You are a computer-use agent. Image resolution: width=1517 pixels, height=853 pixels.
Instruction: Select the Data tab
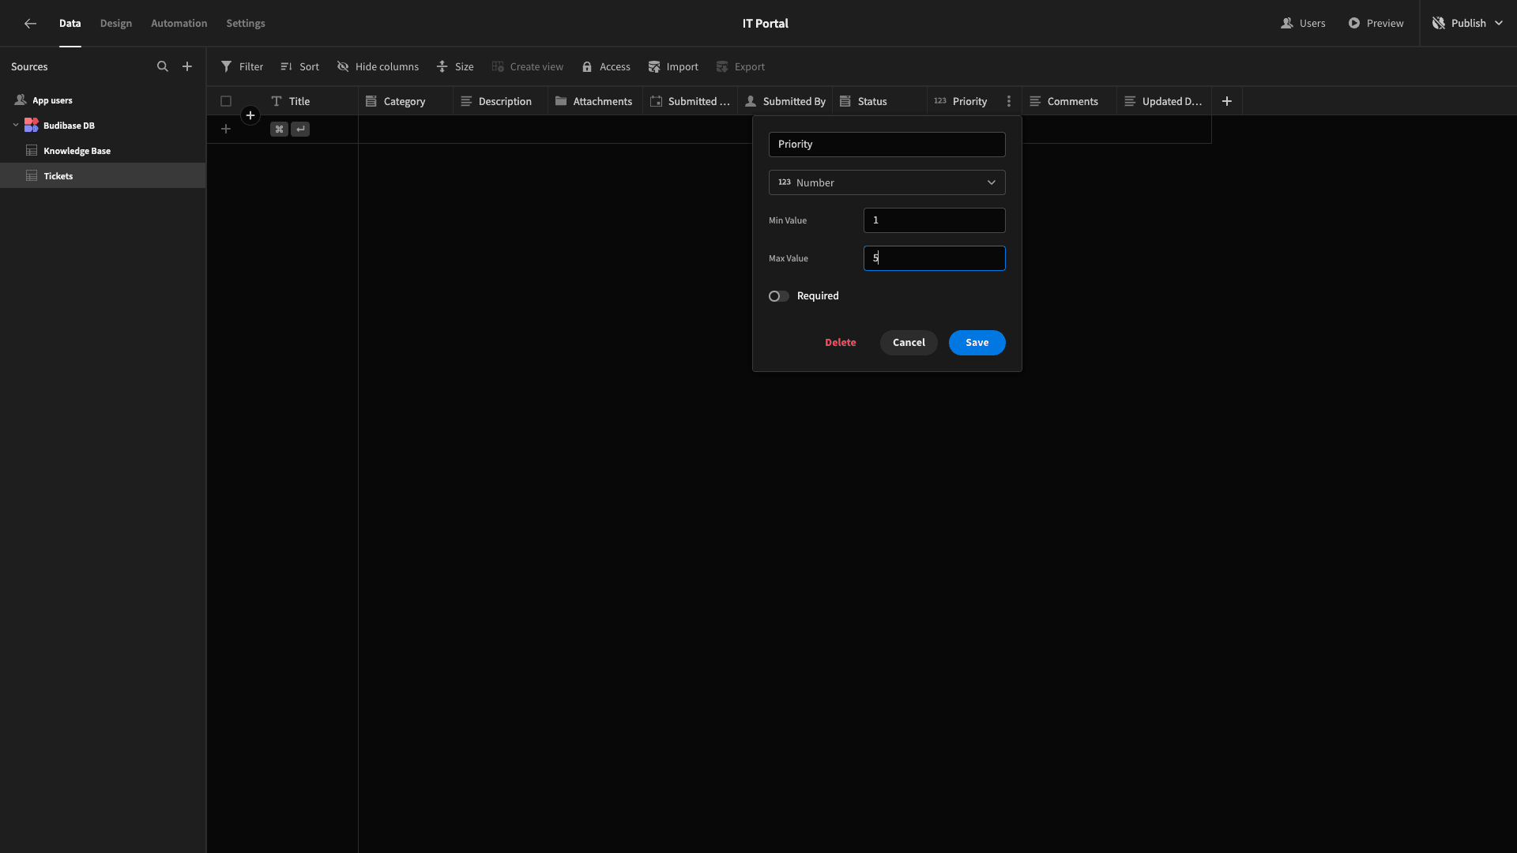tap(70, 24)
